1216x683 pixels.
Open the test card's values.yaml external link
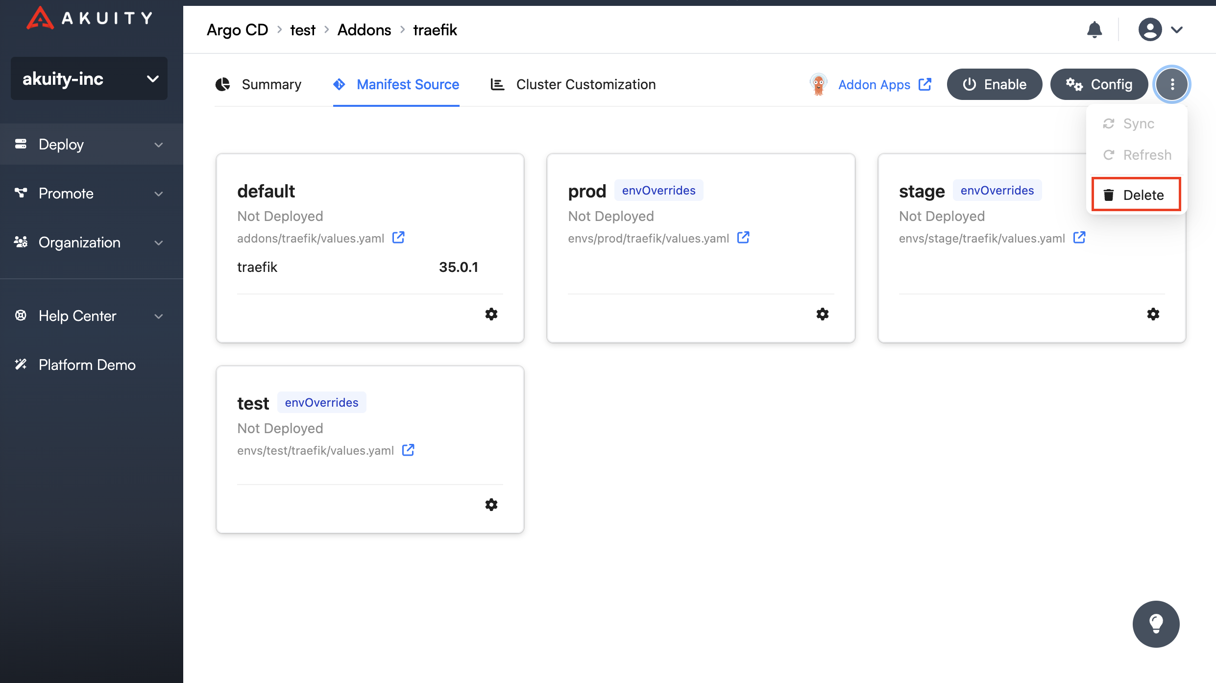point(408,450)
